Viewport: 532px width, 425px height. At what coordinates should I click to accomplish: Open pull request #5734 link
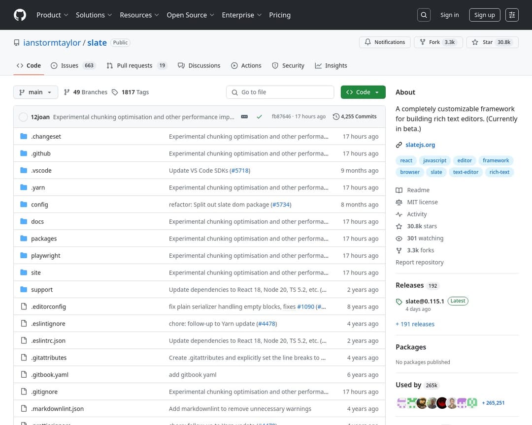(x=281, y=204)
